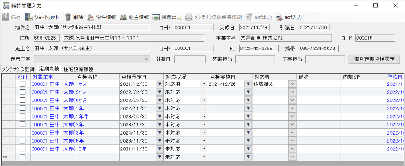Image resolution: width=405 pixels, height=166 pixels.
Task: Select the new-row marker at grid bottom
Action: 8,157
